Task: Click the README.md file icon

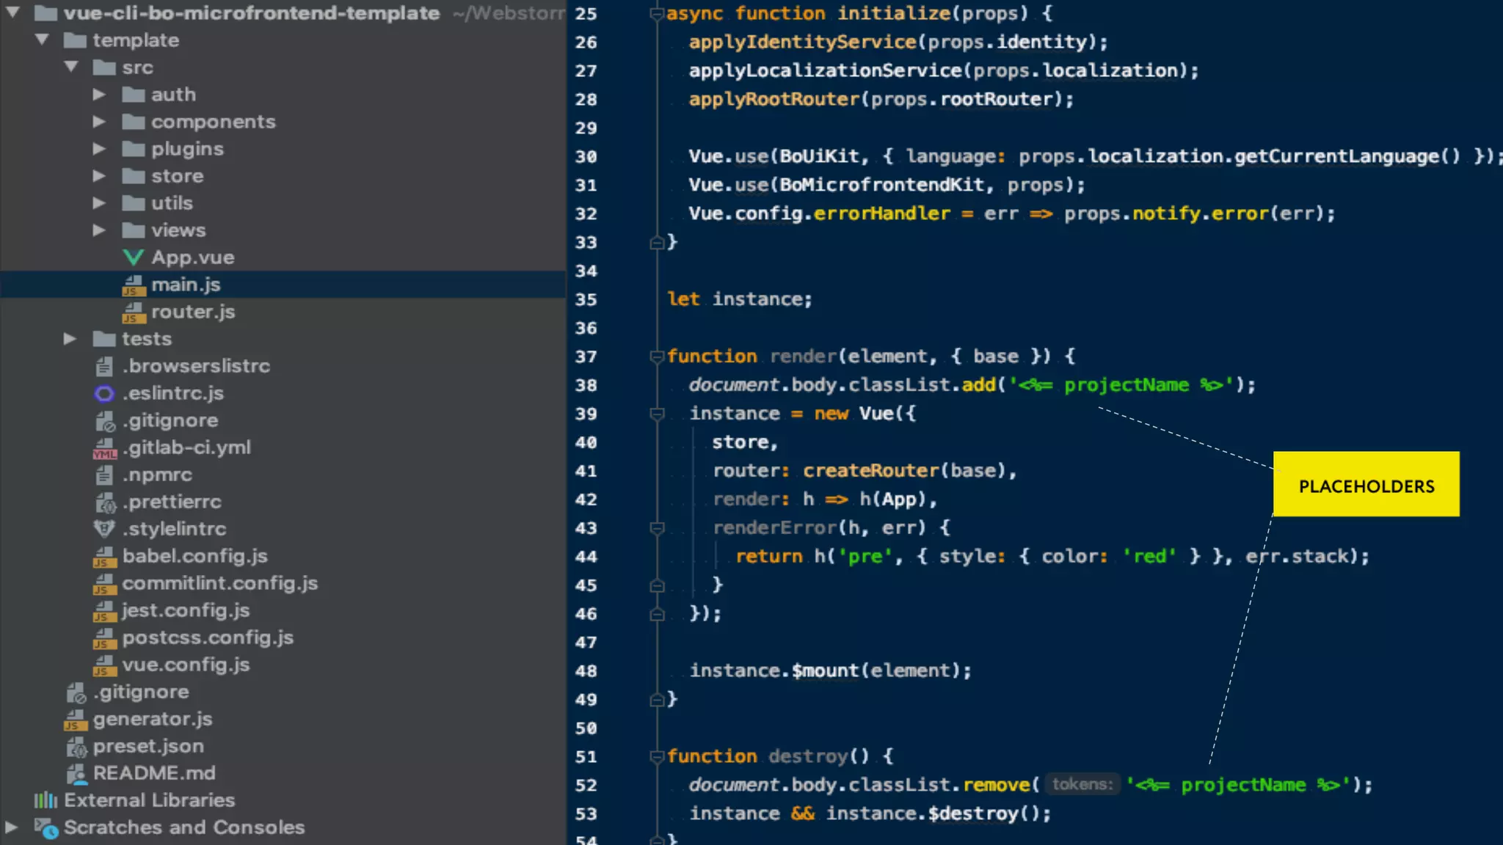Action: [76, 774]
